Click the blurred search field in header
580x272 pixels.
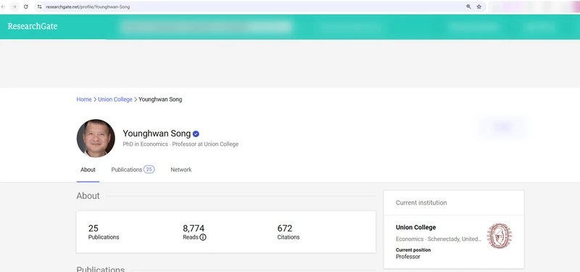click(x=207, y=27)
